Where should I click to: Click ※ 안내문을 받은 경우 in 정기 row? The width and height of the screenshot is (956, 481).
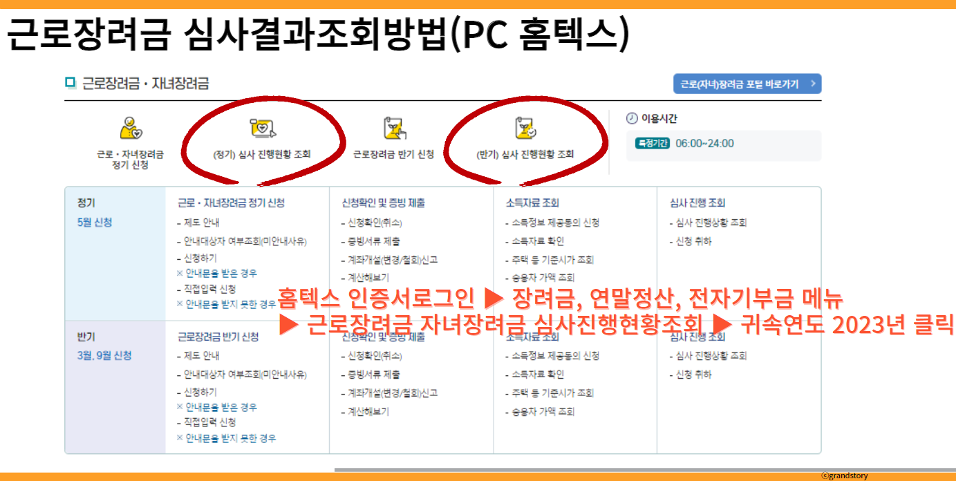coord(217,273)
